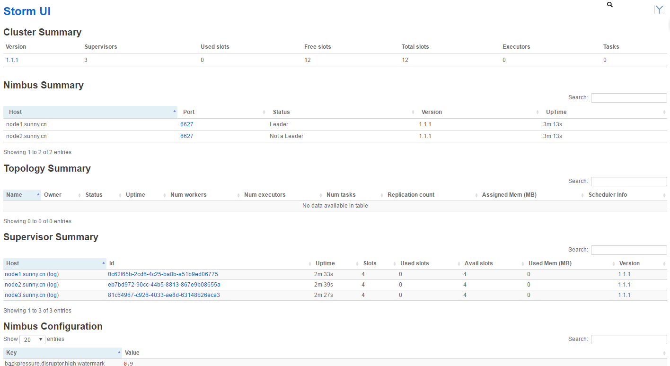Sort Nimbus table by Host column

[90, 112]
